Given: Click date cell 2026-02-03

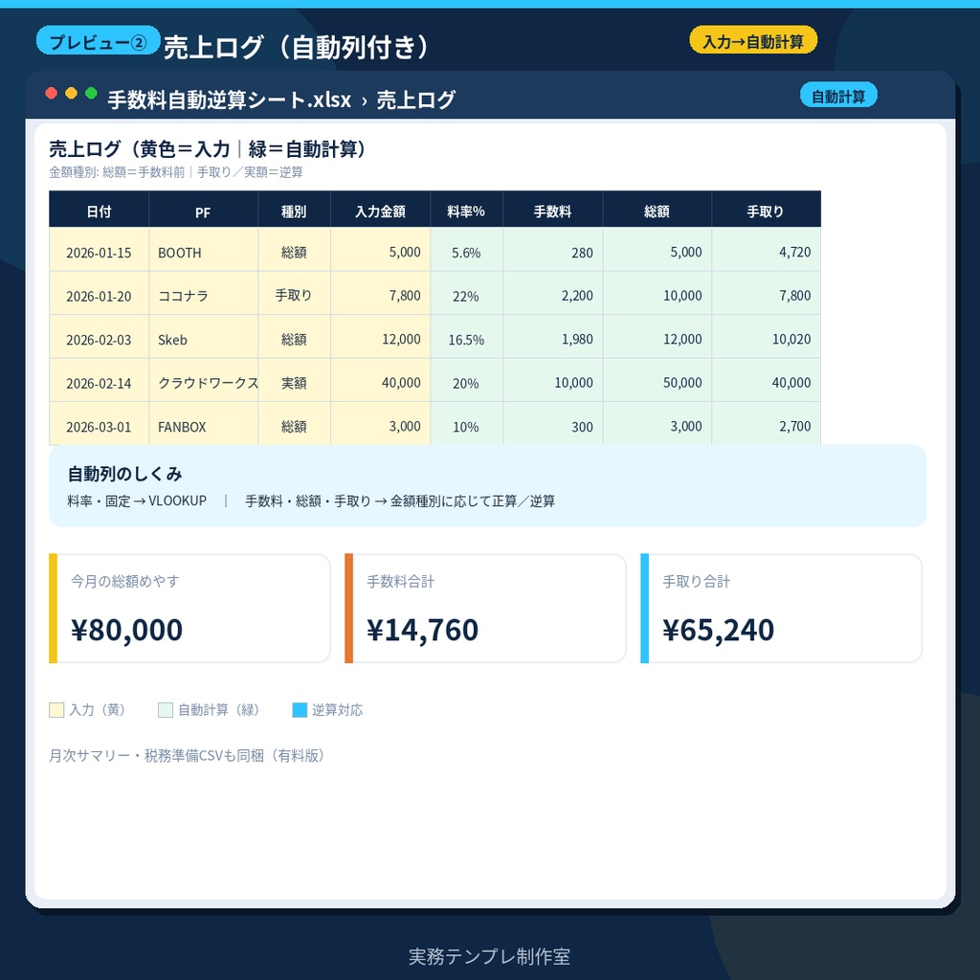Looking at the screenshot, I should [x=99, y=337].
